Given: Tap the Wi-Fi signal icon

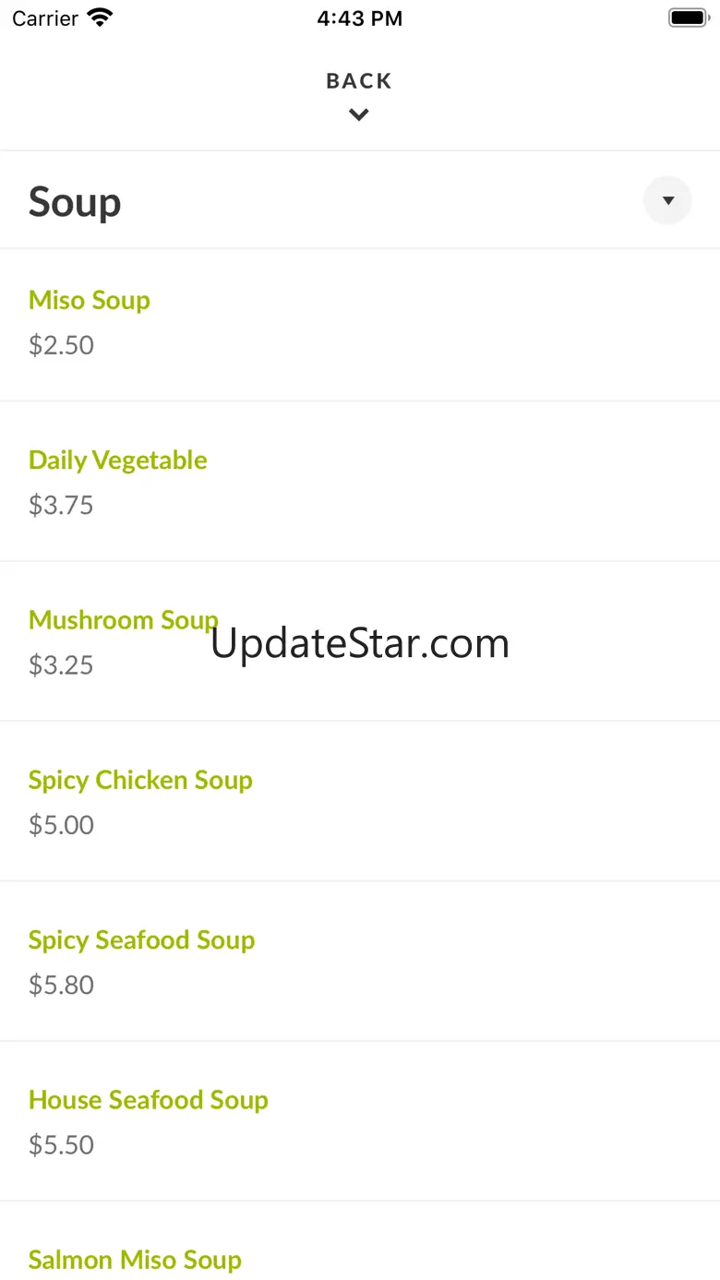Looking at the screenshot, I should [100, 18].
